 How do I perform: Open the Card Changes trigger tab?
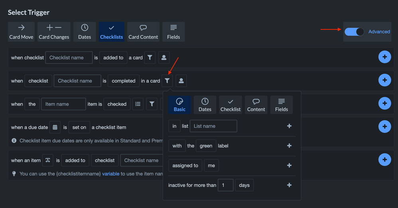[54, 32]
